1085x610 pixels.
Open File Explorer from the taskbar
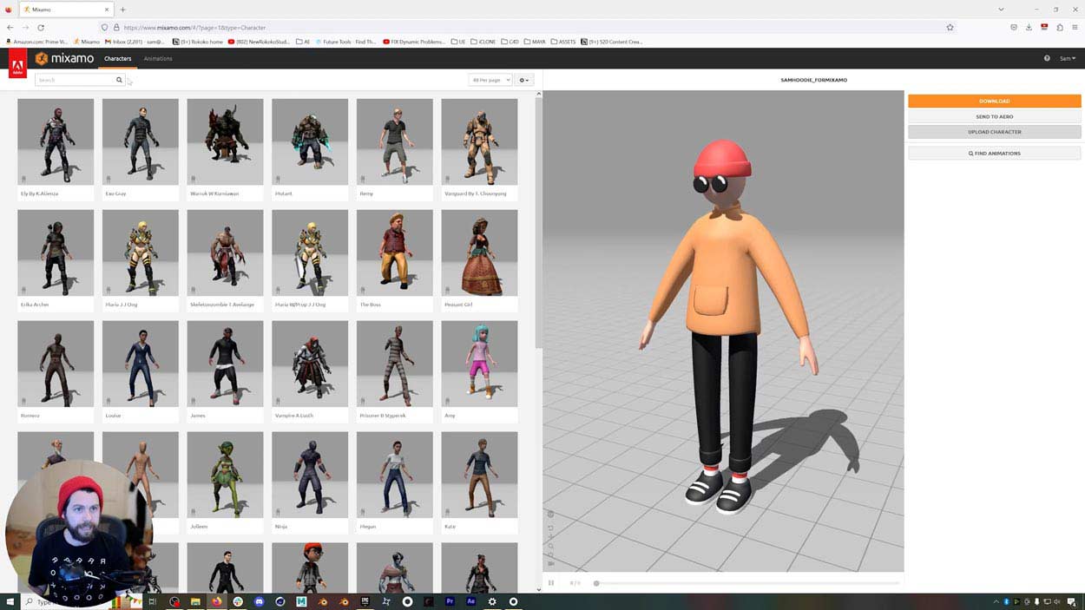click(x=195, y=601)
